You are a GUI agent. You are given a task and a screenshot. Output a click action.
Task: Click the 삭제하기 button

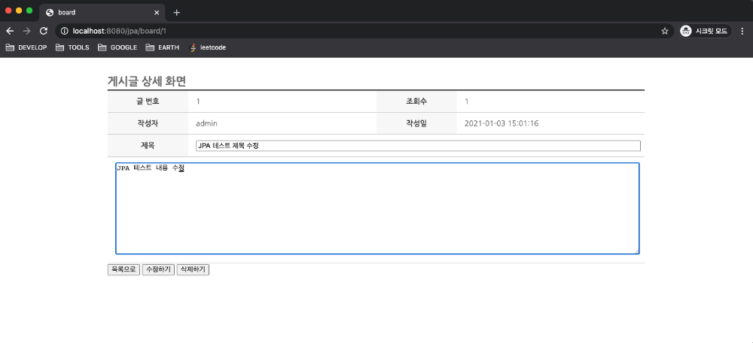coord(193,269)
